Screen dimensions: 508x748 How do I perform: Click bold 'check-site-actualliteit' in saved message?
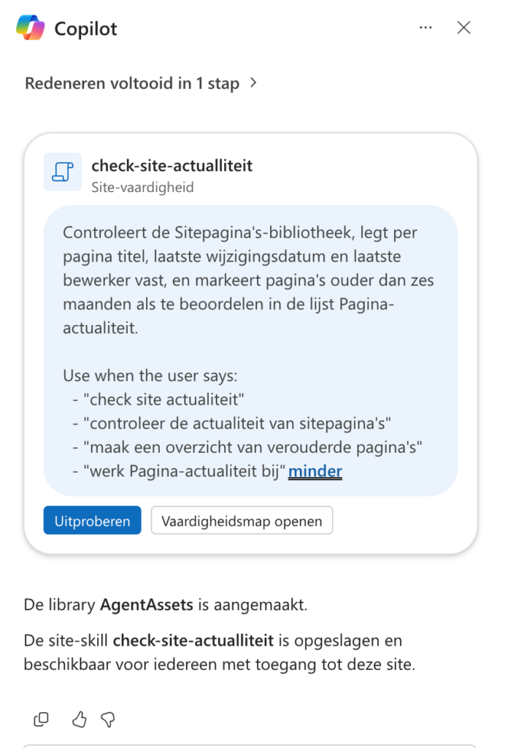193,640
